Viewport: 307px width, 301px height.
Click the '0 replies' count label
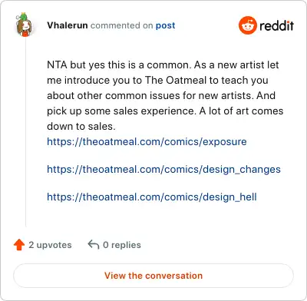pyautogui.click(x=122, y=245)
